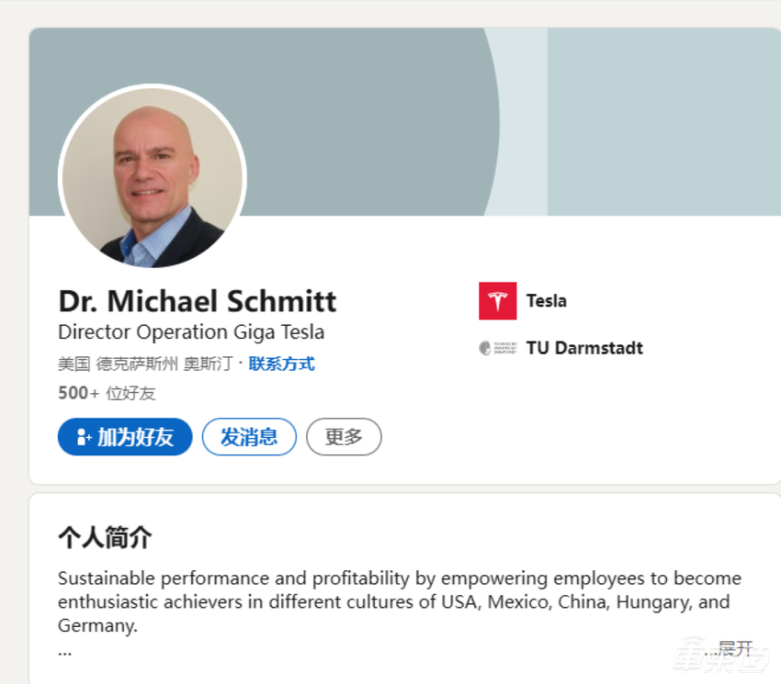781x684 pixels.
Task: Click the 个人简介 section heading
Action: point(105,538)
